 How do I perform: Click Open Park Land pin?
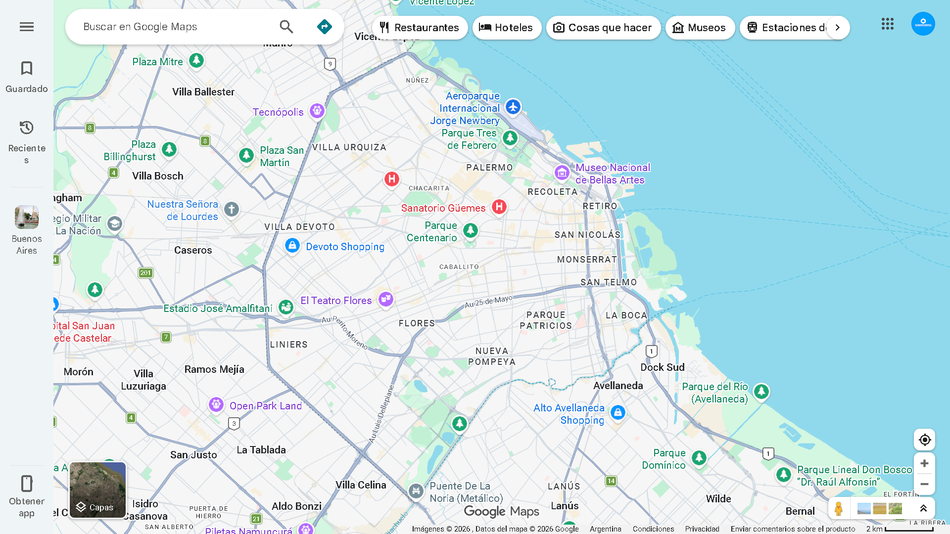[x=216, y=404]
